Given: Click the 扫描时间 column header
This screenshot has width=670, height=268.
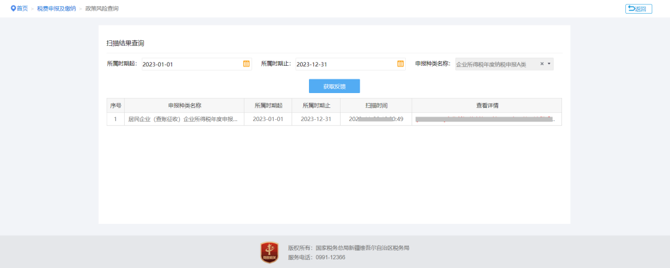Looking at the screenshot, I should [x=376, y=105].
